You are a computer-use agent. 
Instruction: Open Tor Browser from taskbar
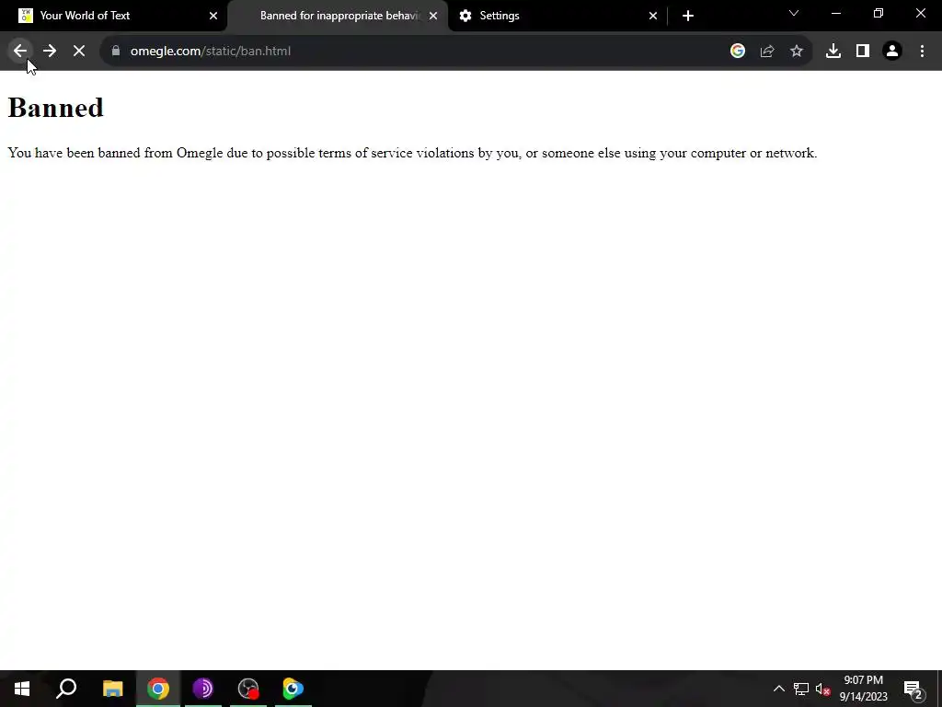click(203, 689)
